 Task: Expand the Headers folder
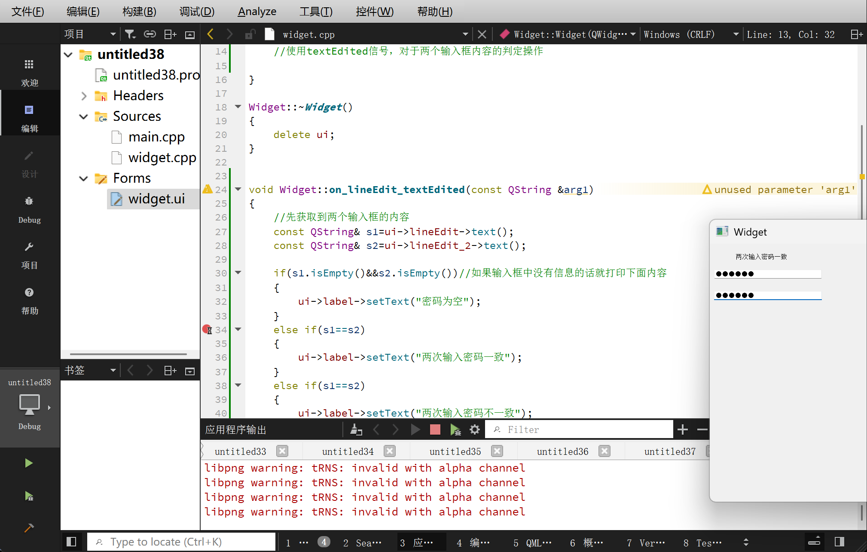click(83, 96)
